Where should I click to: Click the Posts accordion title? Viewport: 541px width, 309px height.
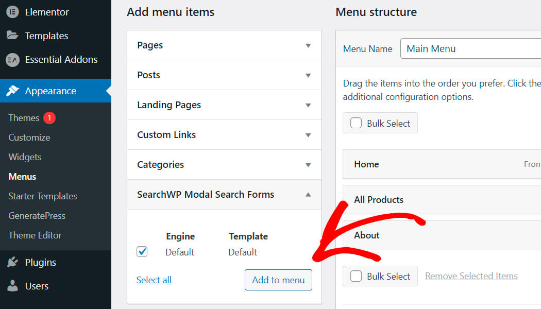[x=148, y=75]
